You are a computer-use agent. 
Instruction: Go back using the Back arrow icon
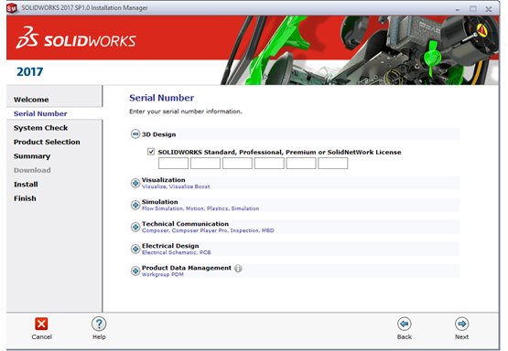405,324
